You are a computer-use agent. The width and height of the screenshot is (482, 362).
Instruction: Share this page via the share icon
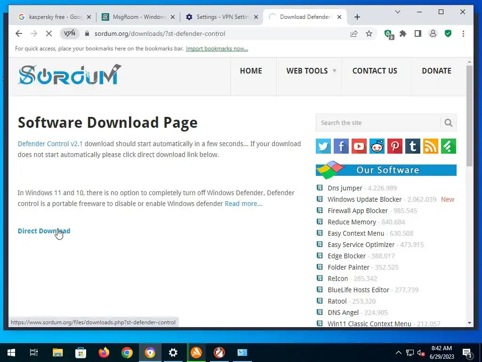click(354, 33)
